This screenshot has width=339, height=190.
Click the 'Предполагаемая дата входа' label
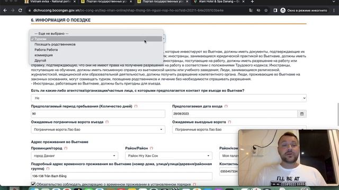(x=197, y=106)
